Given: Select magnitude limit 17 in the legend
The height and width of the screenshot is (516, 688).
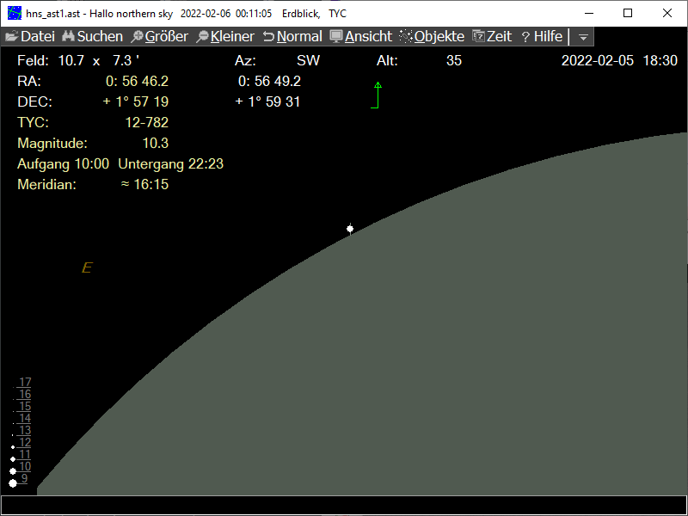Looking at the screenshot, I should 25,383.
